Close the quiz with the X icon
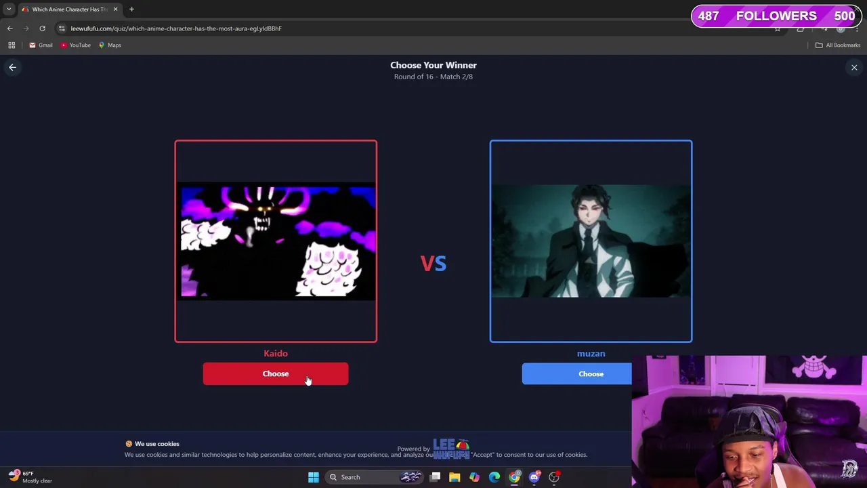 pos(854,67)
